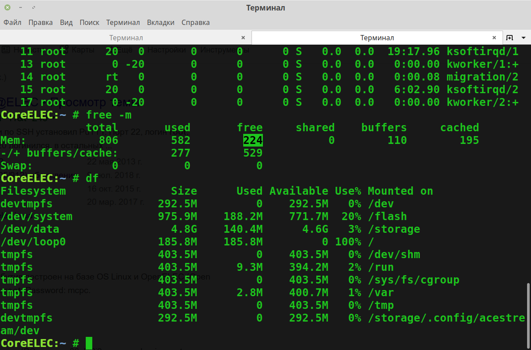Image resolution: width=531 pixels, height=350 pixels.
Task: Click the 'migration/2' process name
Action: click(x=482, y=77)
